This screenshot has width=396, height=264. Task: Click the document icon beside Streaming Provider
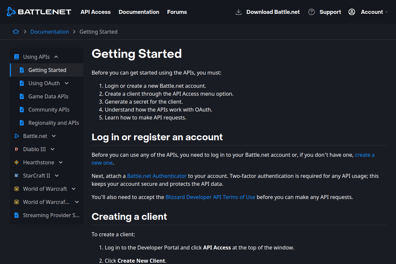tap(16, 215)
